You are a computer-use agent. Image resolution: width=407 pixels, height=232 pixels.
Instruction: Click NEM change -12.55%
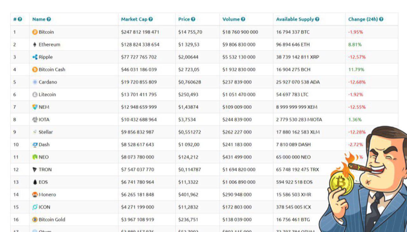(357, 107)
